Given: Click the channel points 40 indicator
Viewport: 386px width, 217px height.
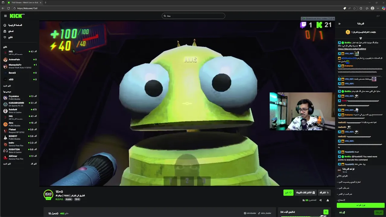Looking at the screenshot, I should 342,212.
